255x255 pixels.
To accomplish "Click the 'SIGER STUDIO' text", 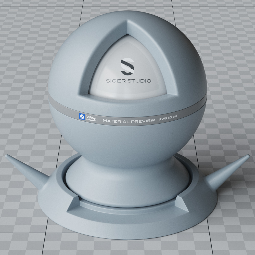I will pyautogui.click(x=129, y=81).
